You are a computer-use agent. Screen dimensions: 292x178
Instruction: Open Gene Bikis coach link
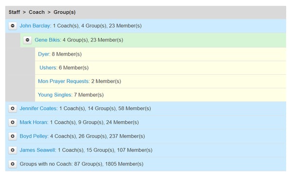[x=48, y=40]
